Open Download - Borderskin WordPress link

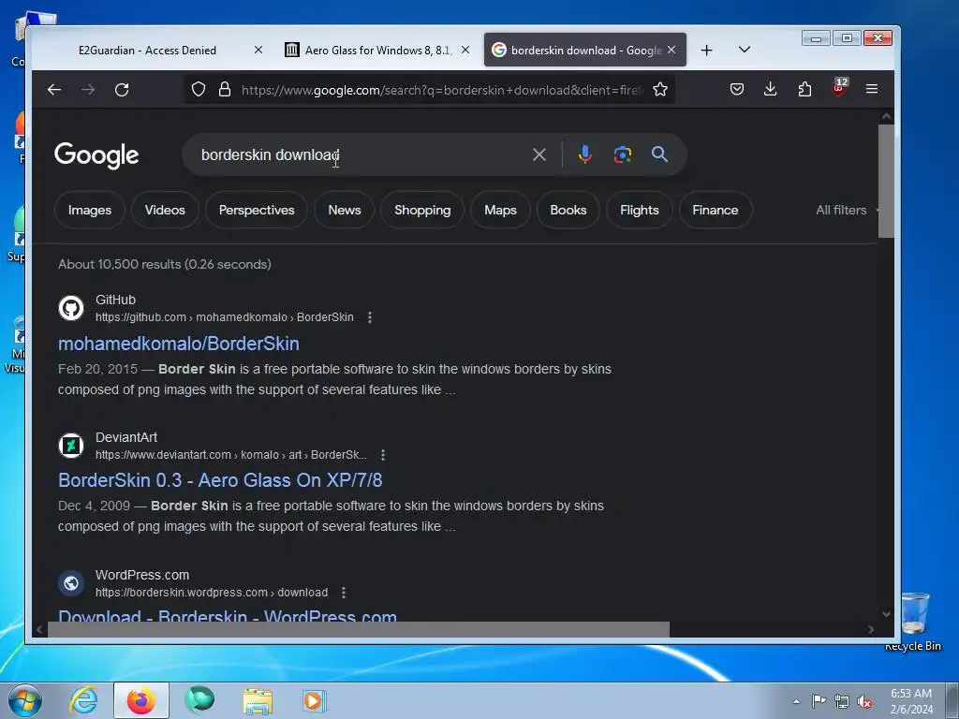(228, 615)
